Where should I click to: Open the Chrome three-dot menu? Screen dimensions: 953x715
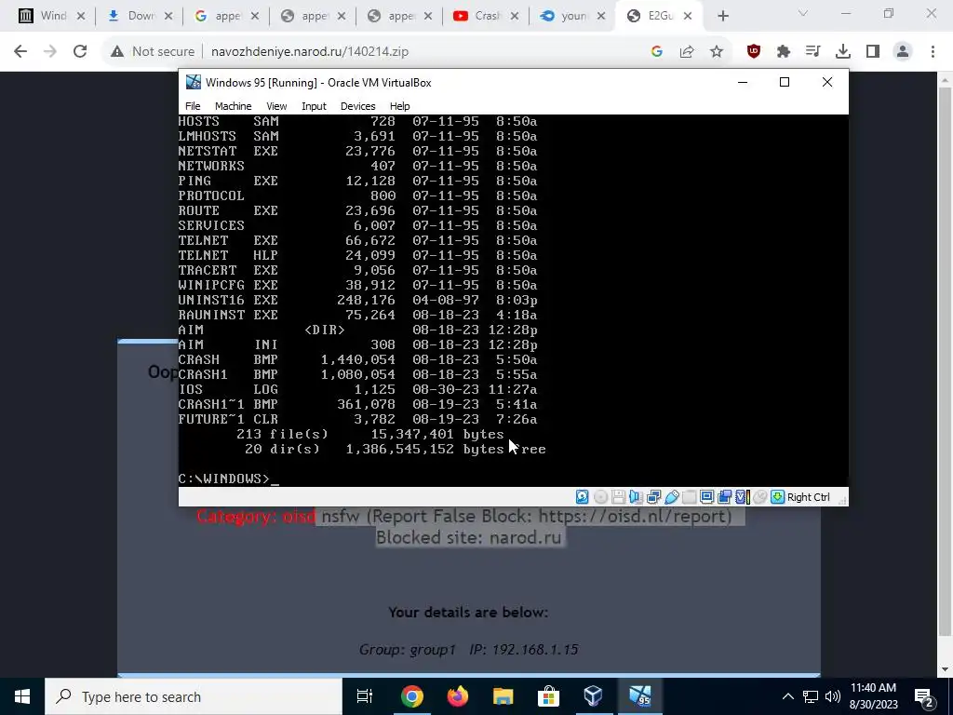click(x=933, y=52)
